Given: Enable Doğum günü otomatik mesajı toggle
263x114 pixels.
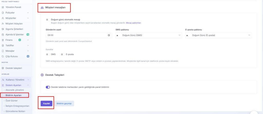Looking at the screenshot, I should coord(48,20).
